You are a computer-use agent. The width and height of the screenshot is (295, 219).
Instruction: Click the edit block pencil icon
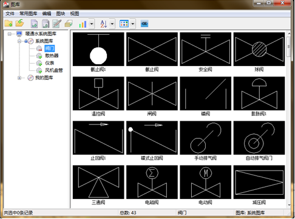pyautogui.click(x=57, y=24)
